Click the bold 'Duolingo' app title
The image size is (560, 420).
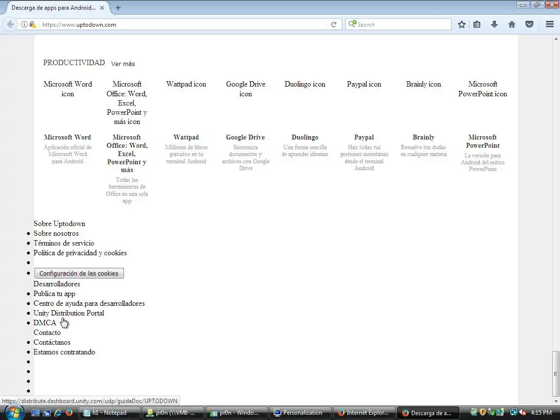(x=305, y=137)
